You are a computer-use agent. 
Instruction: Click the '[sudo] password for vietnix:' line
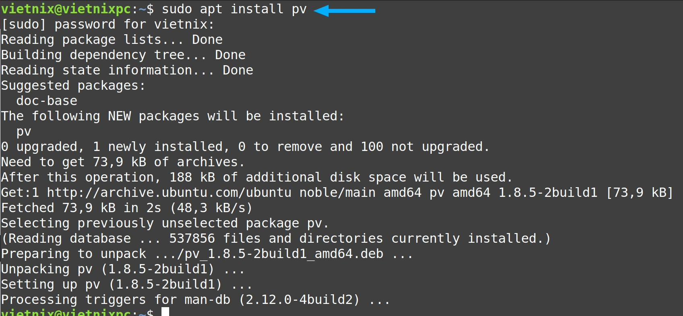point(108,25)
